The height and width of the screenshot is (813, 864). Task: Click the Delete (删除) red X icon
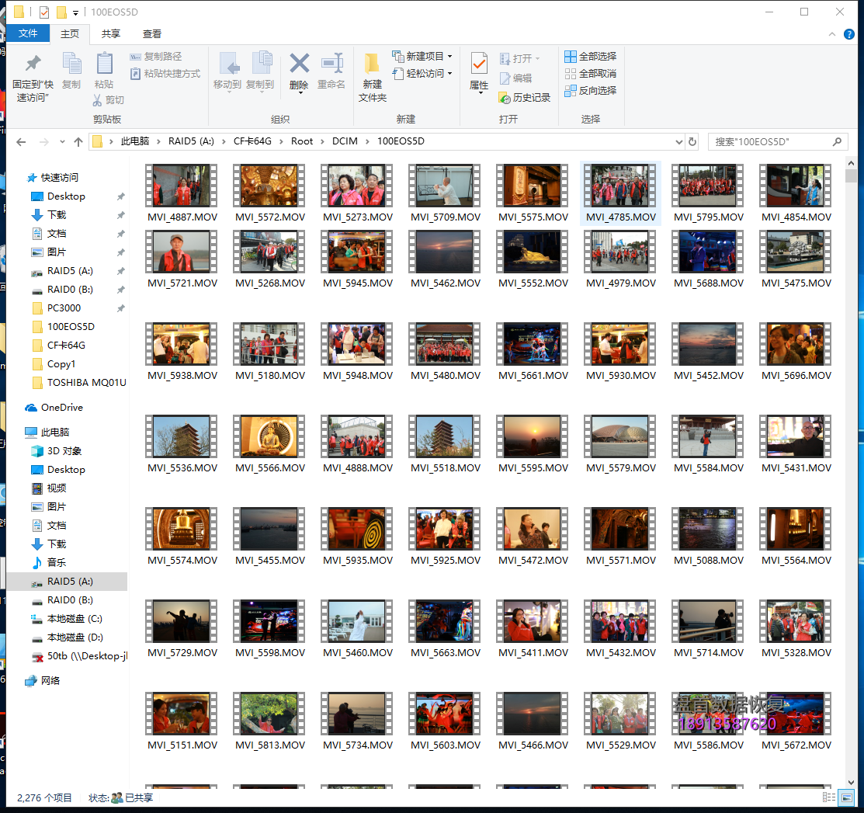(299, 64)
